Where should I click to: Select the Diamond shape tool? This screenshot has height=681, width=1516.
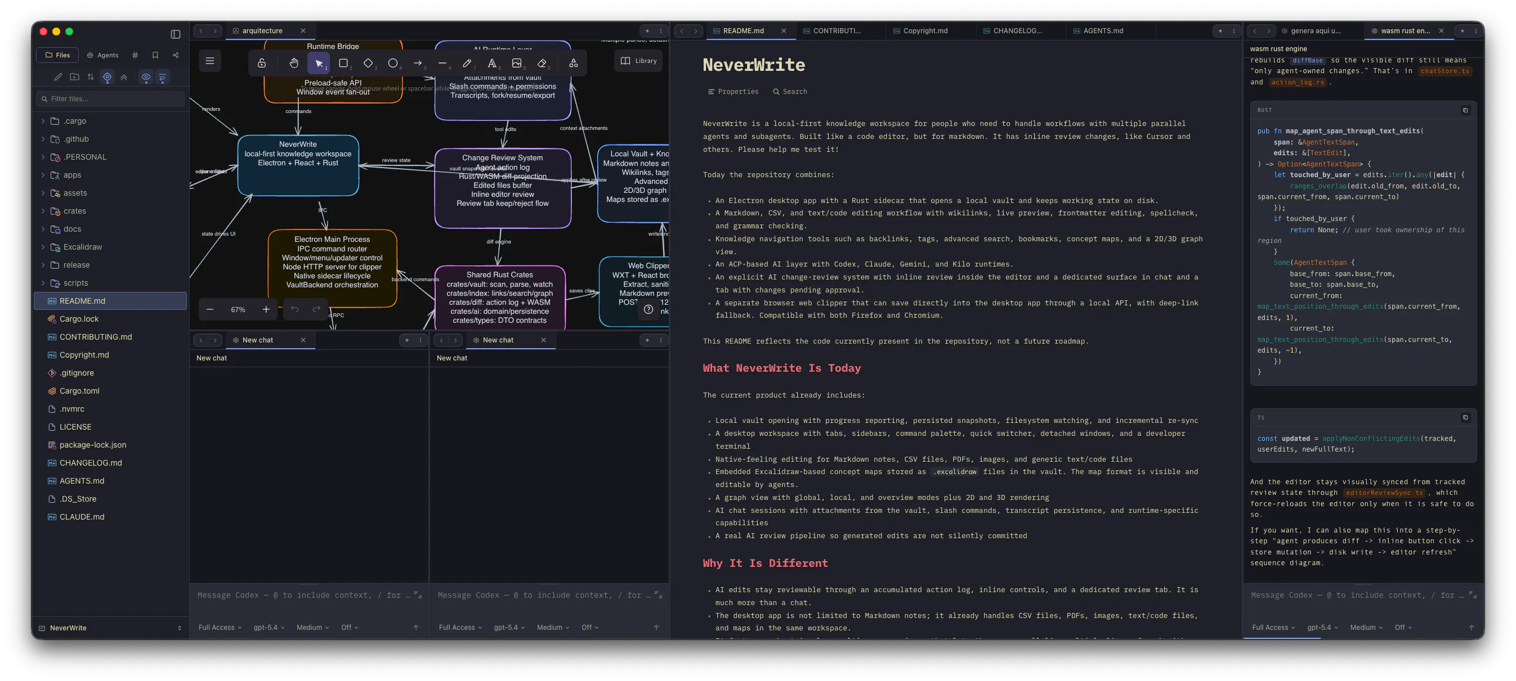pyautogui.click(x=368, y=63)
